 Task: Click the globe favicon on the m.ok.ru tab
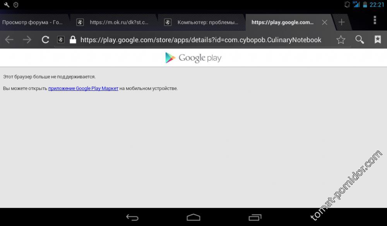[80, 22]
